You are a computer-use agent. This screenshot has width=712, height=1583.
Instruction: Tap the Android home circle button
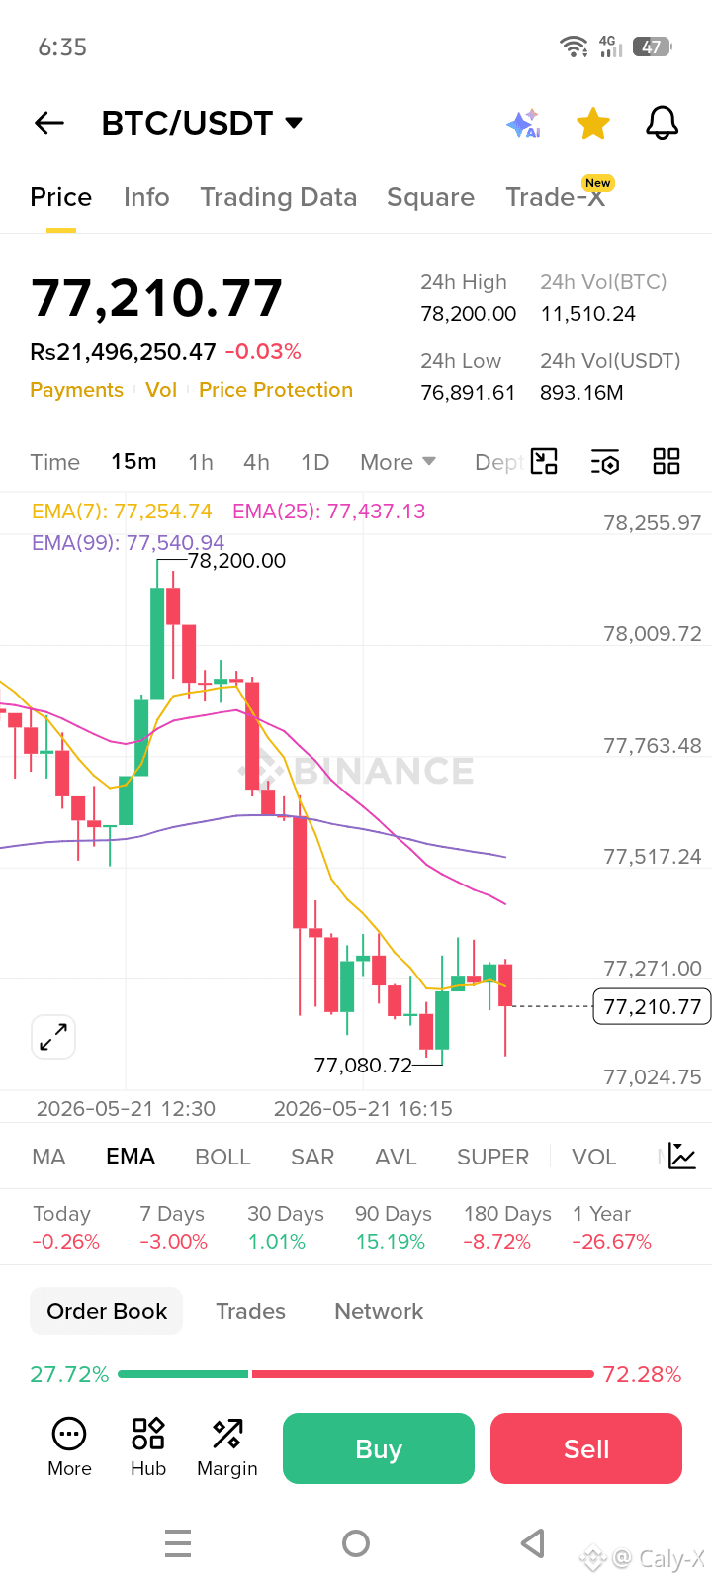coord(356,1543)
